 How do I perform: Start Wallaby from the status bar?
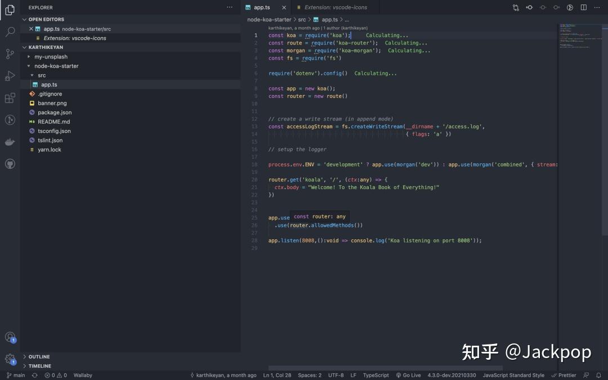tap(83, 375)
